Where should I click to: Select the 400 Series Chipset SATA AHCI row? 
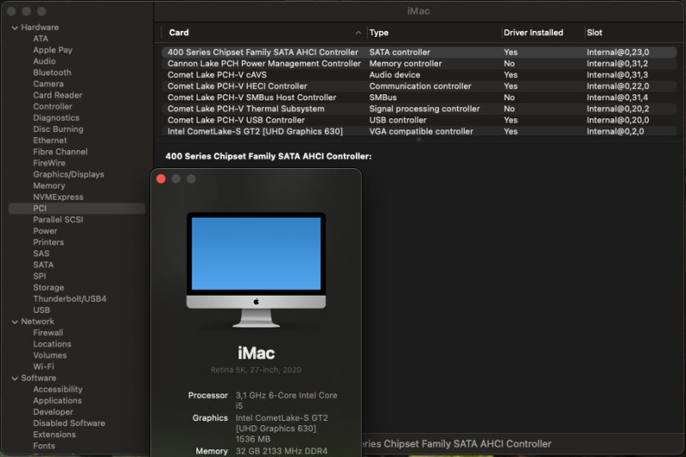click(419, 52)
